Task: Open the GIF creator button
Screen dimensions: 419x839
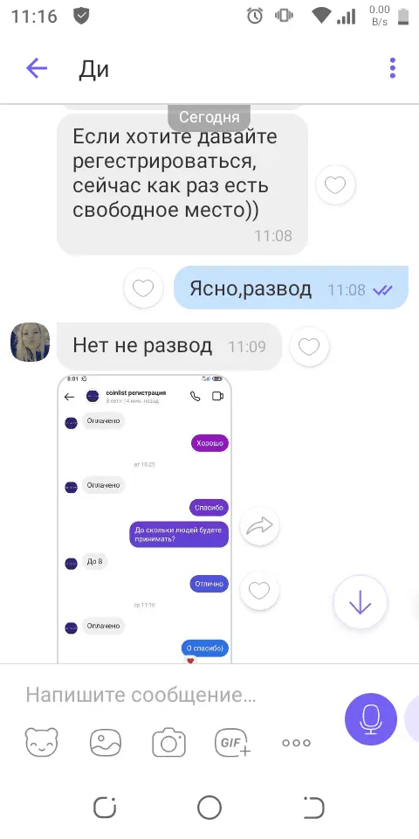Action: [232, 742]
